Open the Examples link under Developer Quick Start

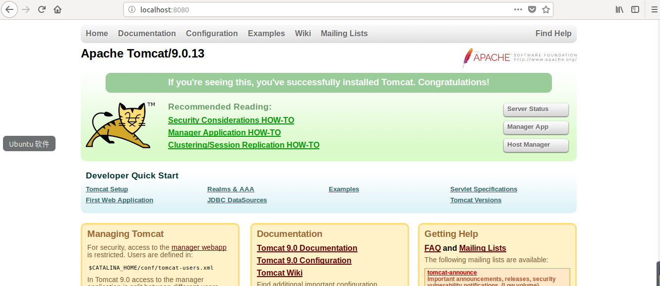point(344,189)
